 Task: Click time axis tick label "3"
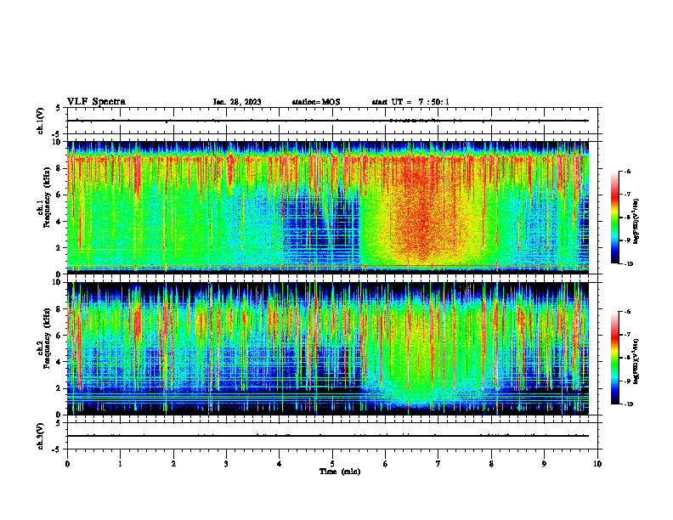(226, 464)
